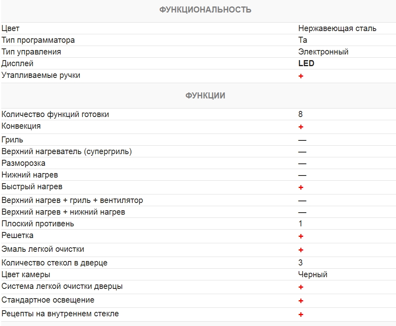The width and height of the screenshot is (396, 326).
Task: Select the ФУНКЦИОНАЛЬНОСТЬ section header
Action: (x=205, y=10)
